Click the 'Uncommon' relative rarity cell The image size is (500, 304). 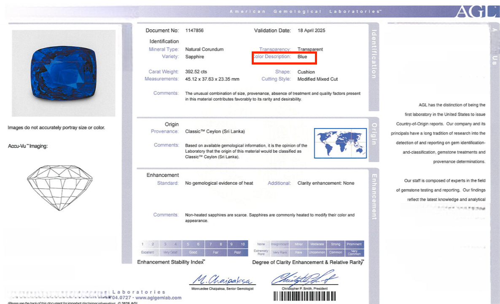[317, 253]
